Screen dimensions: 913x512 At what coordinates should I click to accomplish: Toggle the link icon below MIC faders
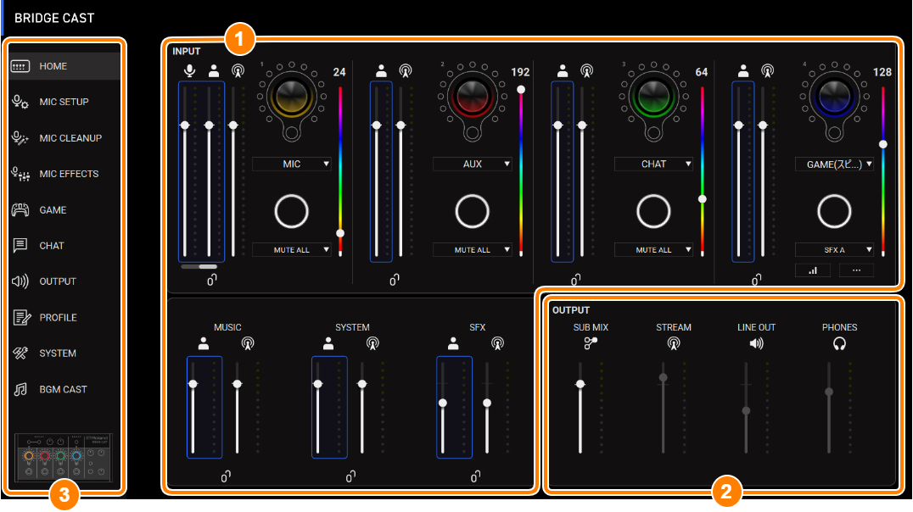[211, 280]
